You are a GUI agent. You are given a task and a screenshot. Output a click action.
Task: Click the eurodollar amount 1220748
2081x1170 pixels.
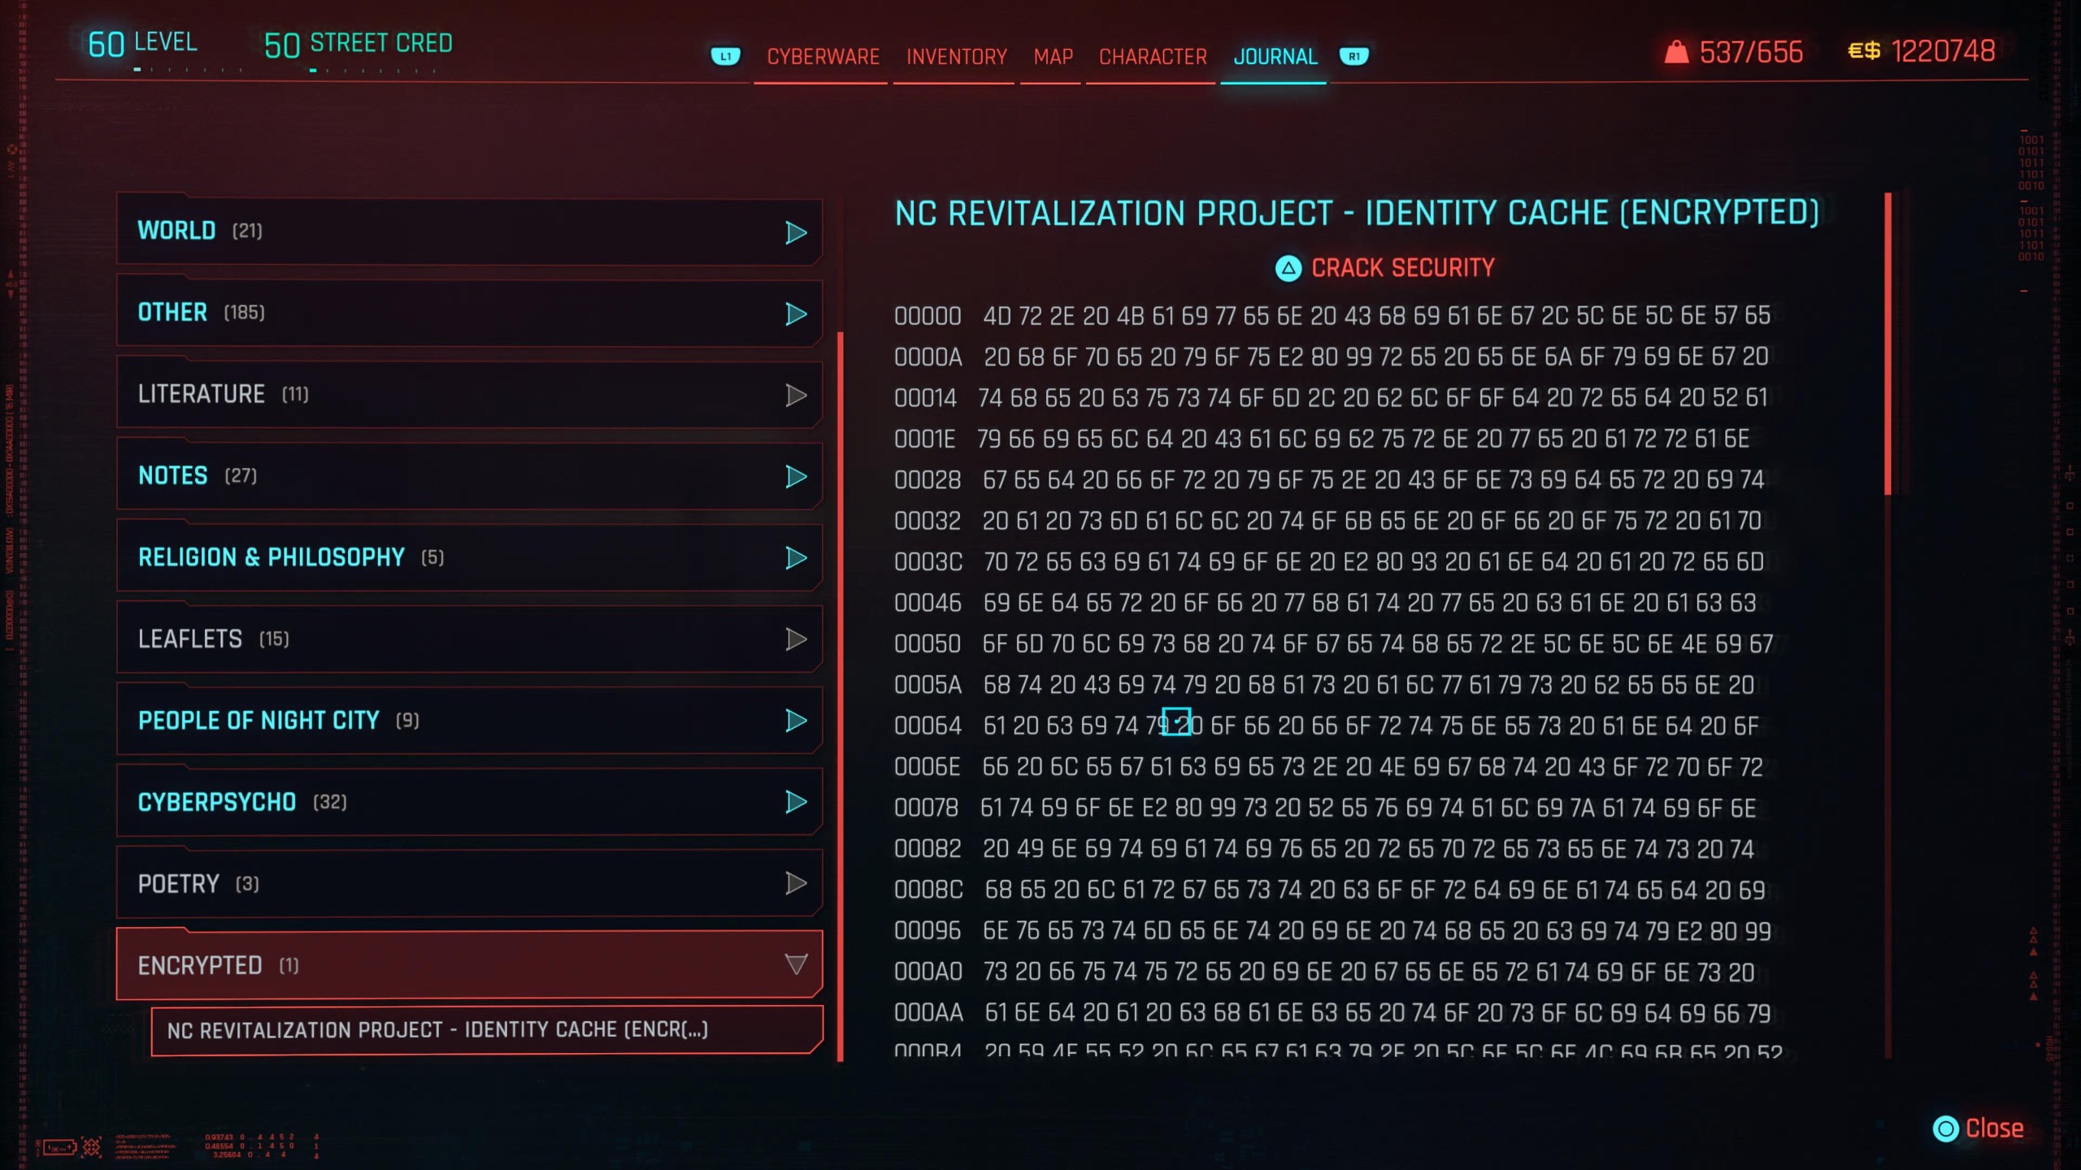[x=1942, y=52]
